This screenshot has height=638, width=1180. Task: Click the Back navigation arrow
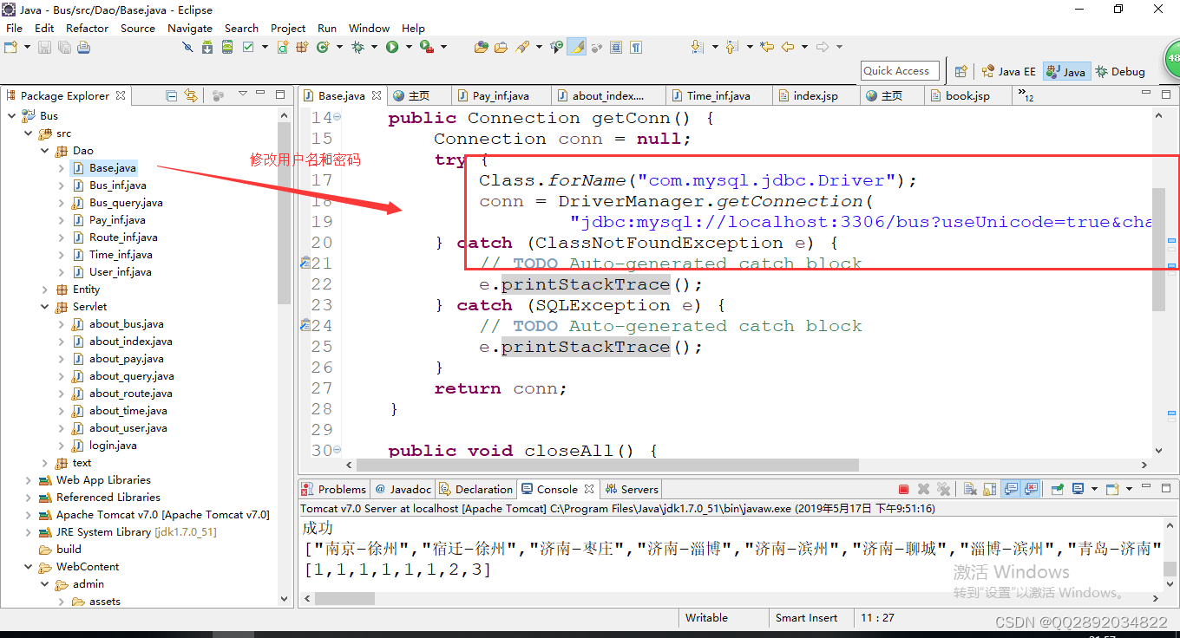(786, 47)
